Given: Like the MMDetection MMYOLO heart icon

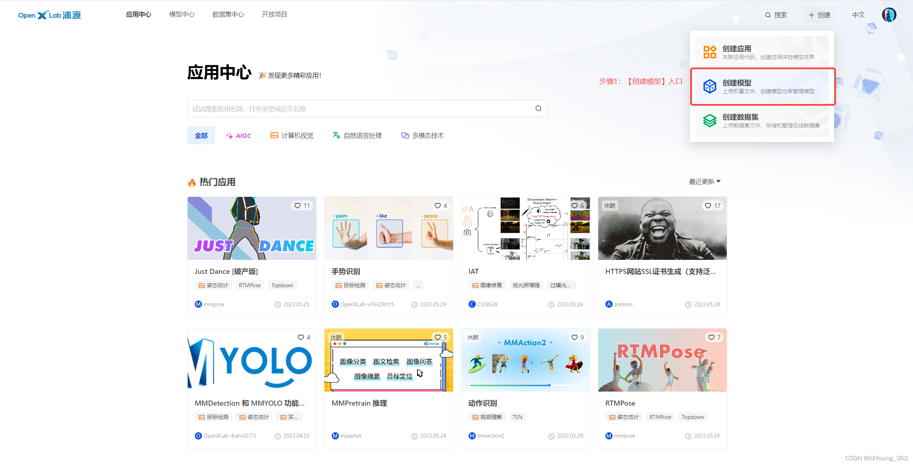Looking at the screenshot, I should [x=301, y=337].
